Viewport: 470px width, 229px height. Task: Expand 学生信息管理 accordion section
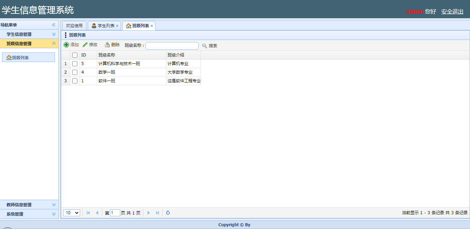54,34
